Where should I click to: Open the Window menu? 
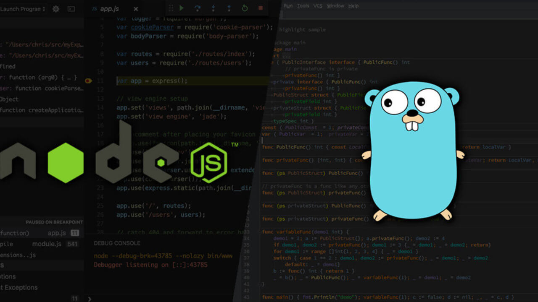pyautogui.click(x=335, y=6)
